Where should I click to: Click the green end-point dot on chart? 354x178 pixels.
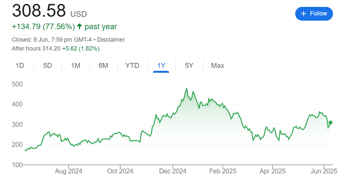pyautogui.click(x=331, y=123)
